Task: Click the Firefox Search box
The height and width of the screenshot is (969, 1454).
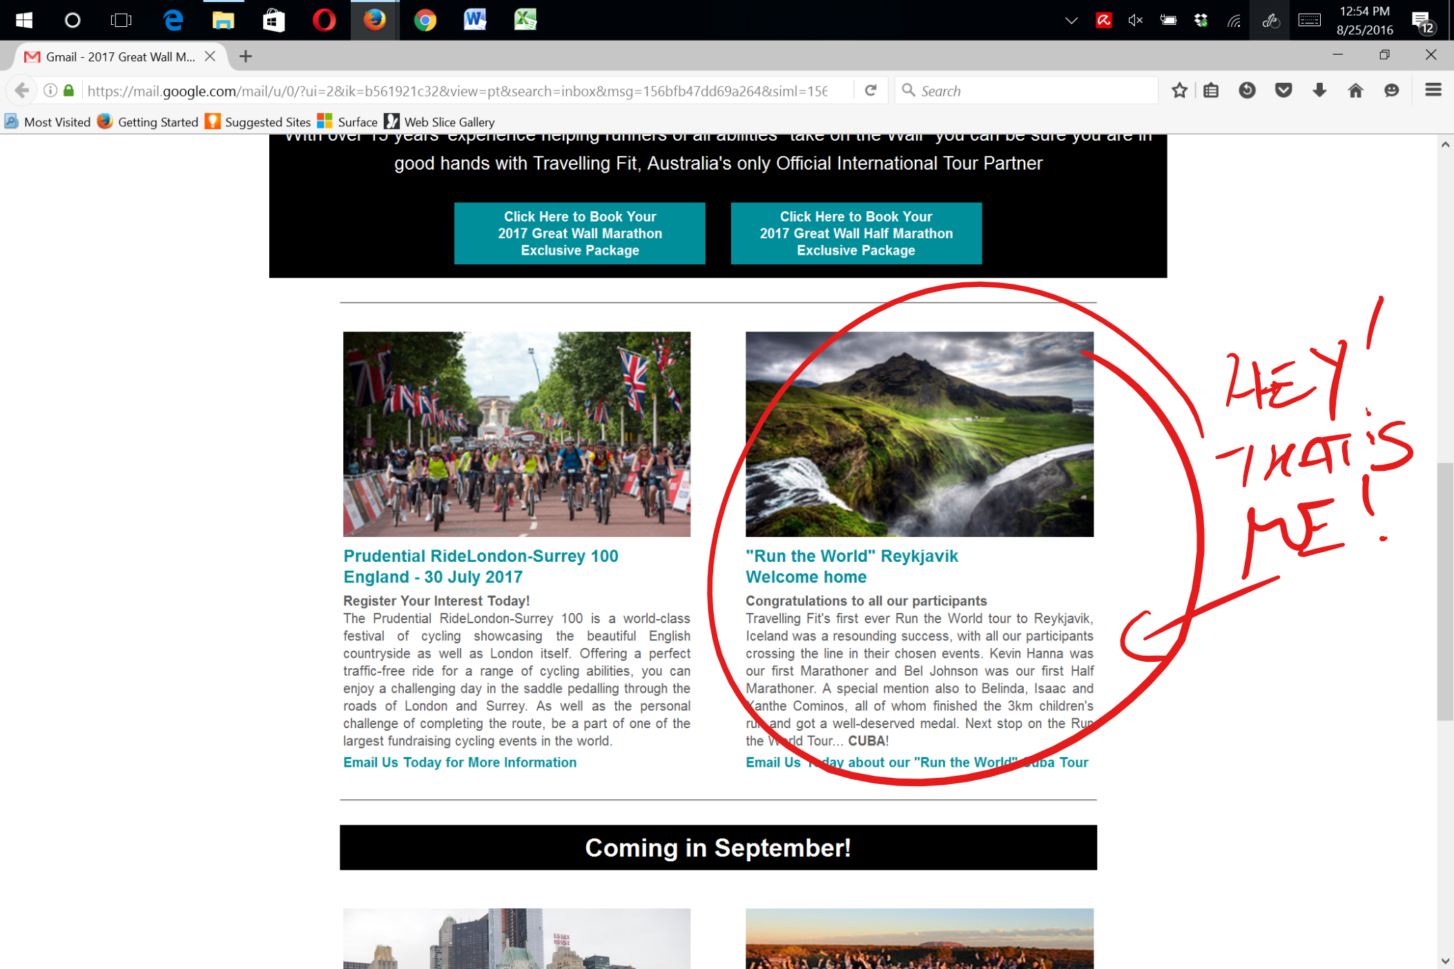Action: [x=1026, y=90]
